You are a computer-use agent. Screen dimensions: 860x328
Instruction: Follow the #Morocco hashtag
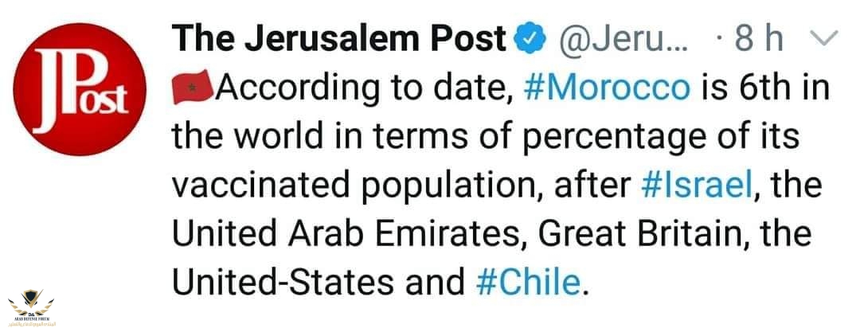[607, 88]
